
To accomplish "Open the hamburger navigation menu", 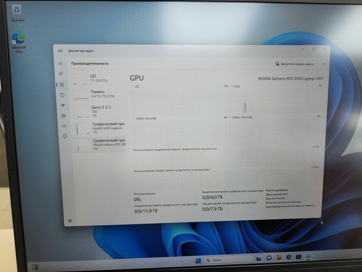I will [60, 63].
